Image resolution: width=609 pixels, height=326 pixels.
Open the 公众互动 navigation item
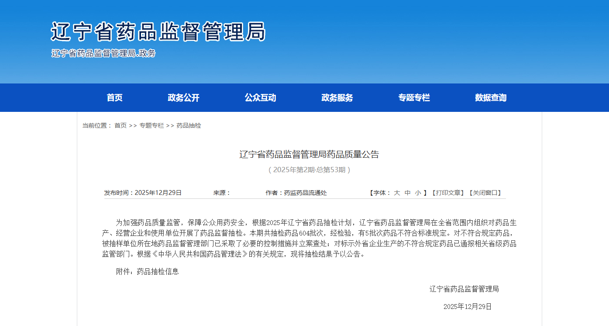tap(260, 98)
